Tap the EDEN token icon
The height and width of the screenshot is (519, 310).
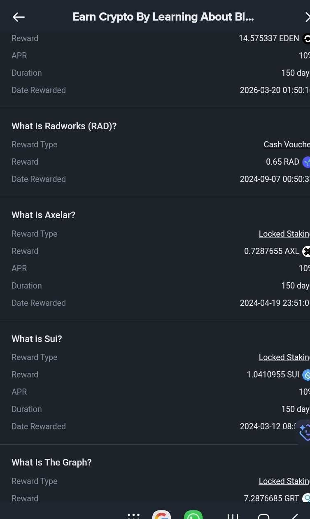coord(306,39)
